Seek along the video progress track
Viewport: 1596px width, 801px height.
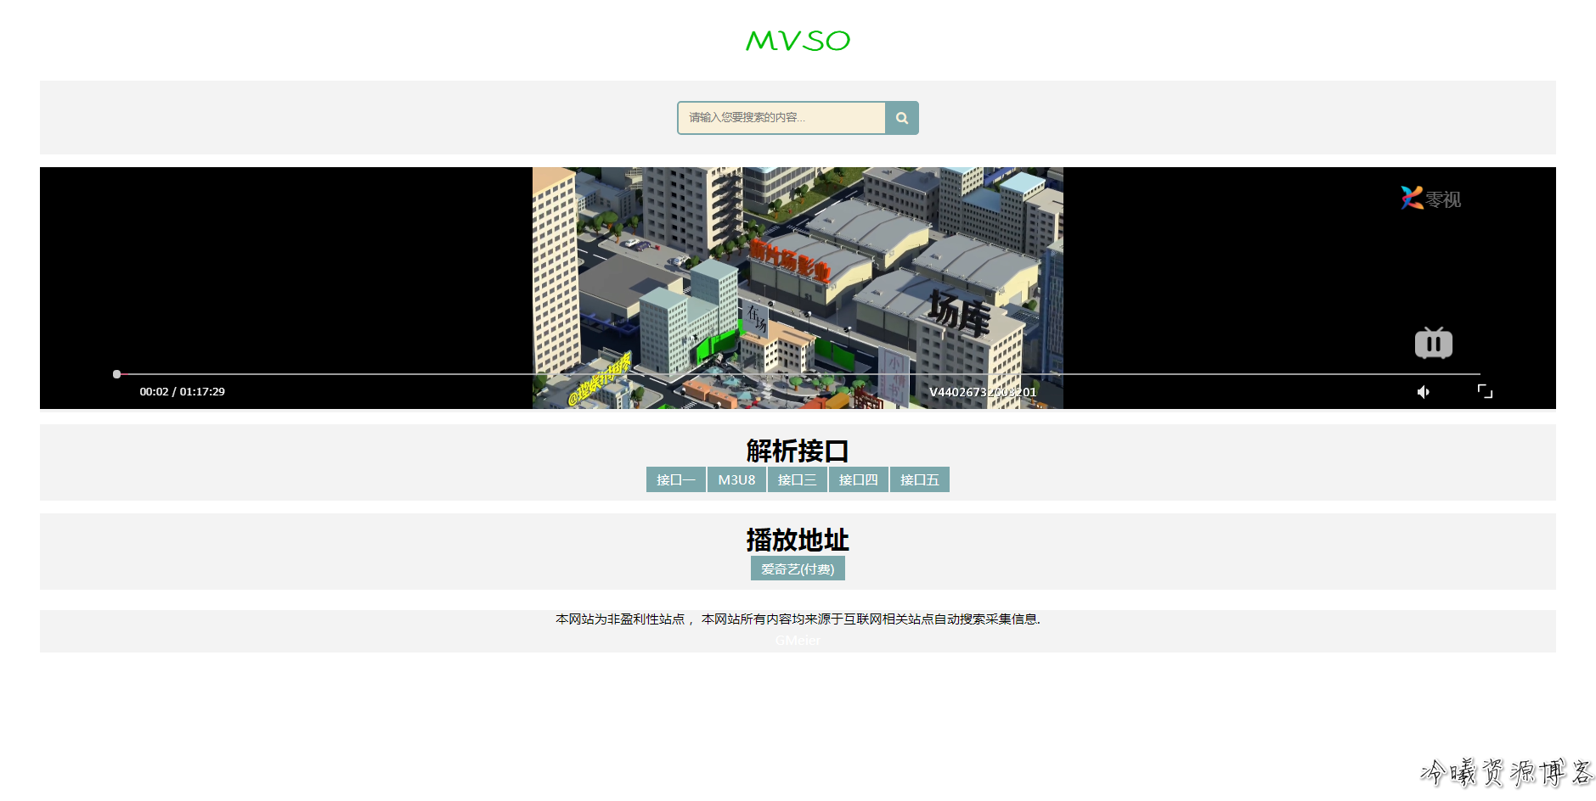click(798, 374)
